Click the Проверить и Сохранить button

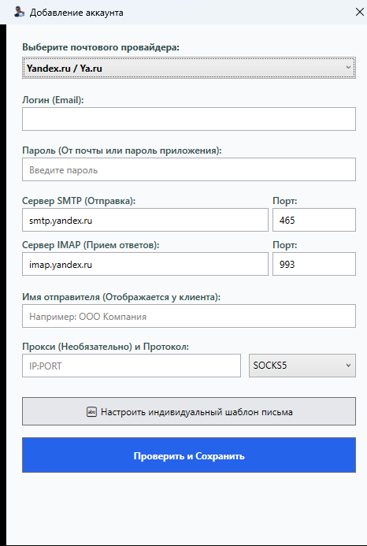click(x=189, y=455)
